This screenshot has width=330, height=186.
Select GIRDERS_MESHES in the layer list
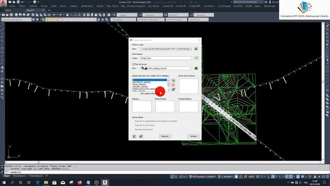(140, 87)
